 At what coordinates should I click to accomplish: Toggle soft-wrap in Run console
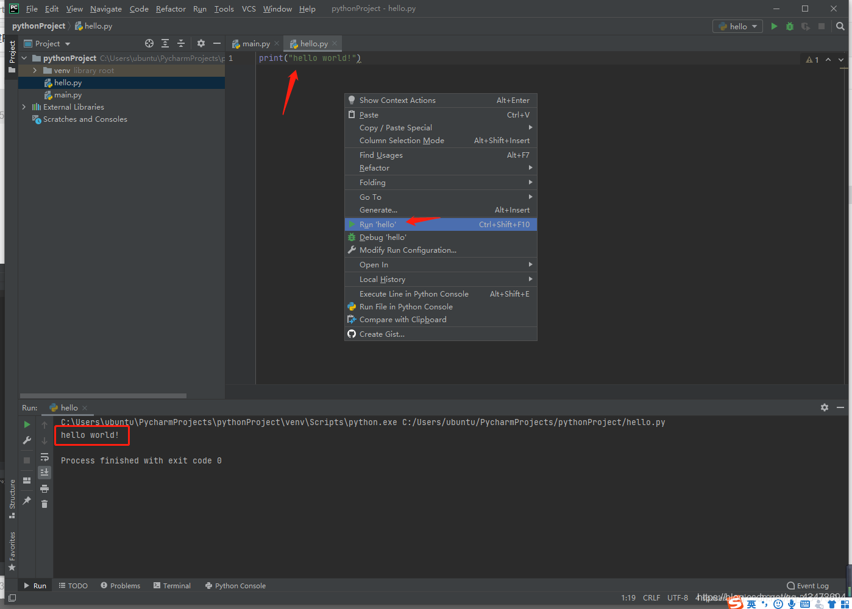point(44,457)
